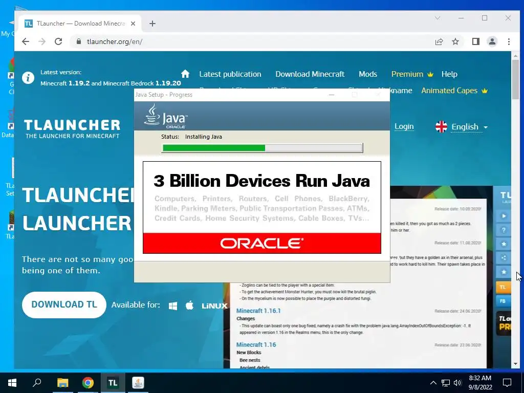Open the Chrome three-dot menu
This screenshot has height=393, width=524.
pos(509,41)
